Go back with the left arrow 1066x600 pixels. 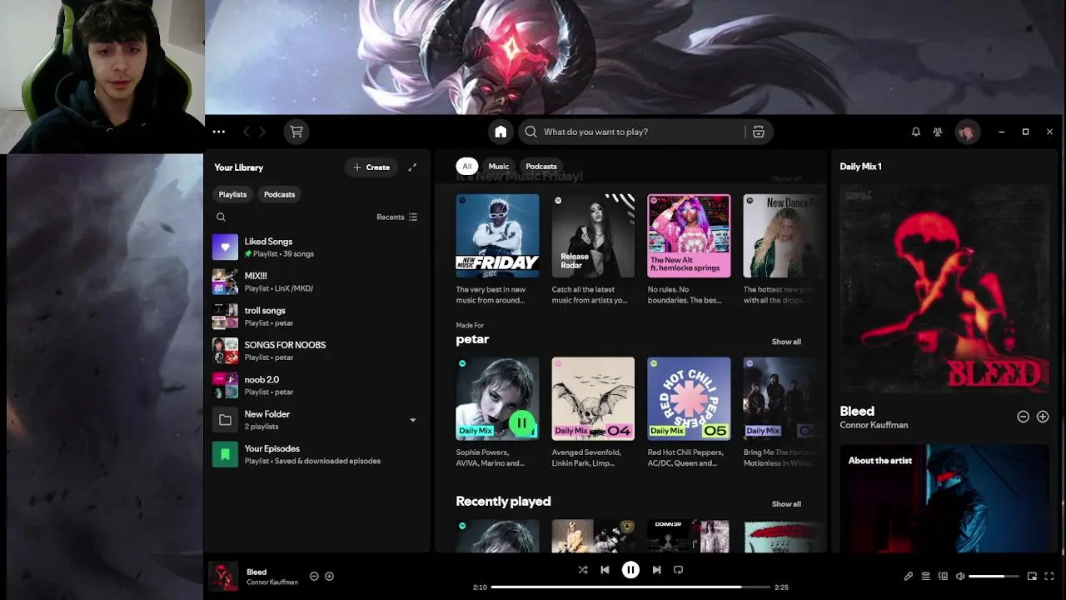coord(247,132)
